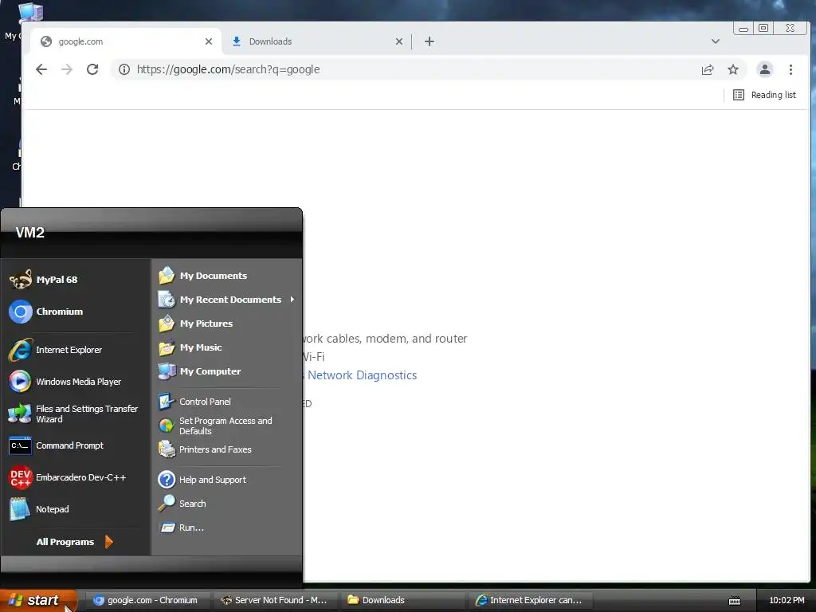This screenshot has width=816, height=612.
Task: Open My Computer
Action: pyautogui.click(x=200, y=371)
